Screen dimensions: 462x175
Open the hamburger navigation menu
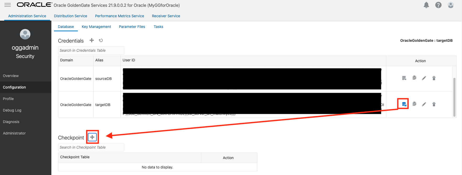8,5
